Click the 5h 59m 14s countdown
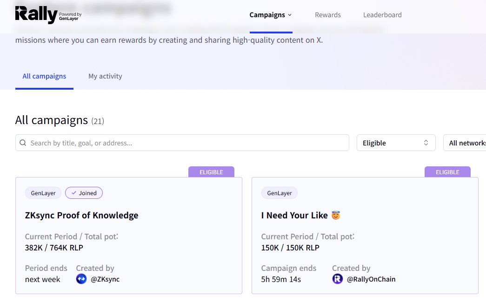 [x=281, y=279]
